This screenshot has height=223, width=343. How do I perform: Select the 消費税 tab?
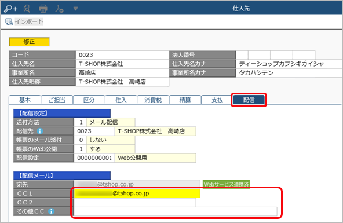pyautogui.click(x=153, y=100)
